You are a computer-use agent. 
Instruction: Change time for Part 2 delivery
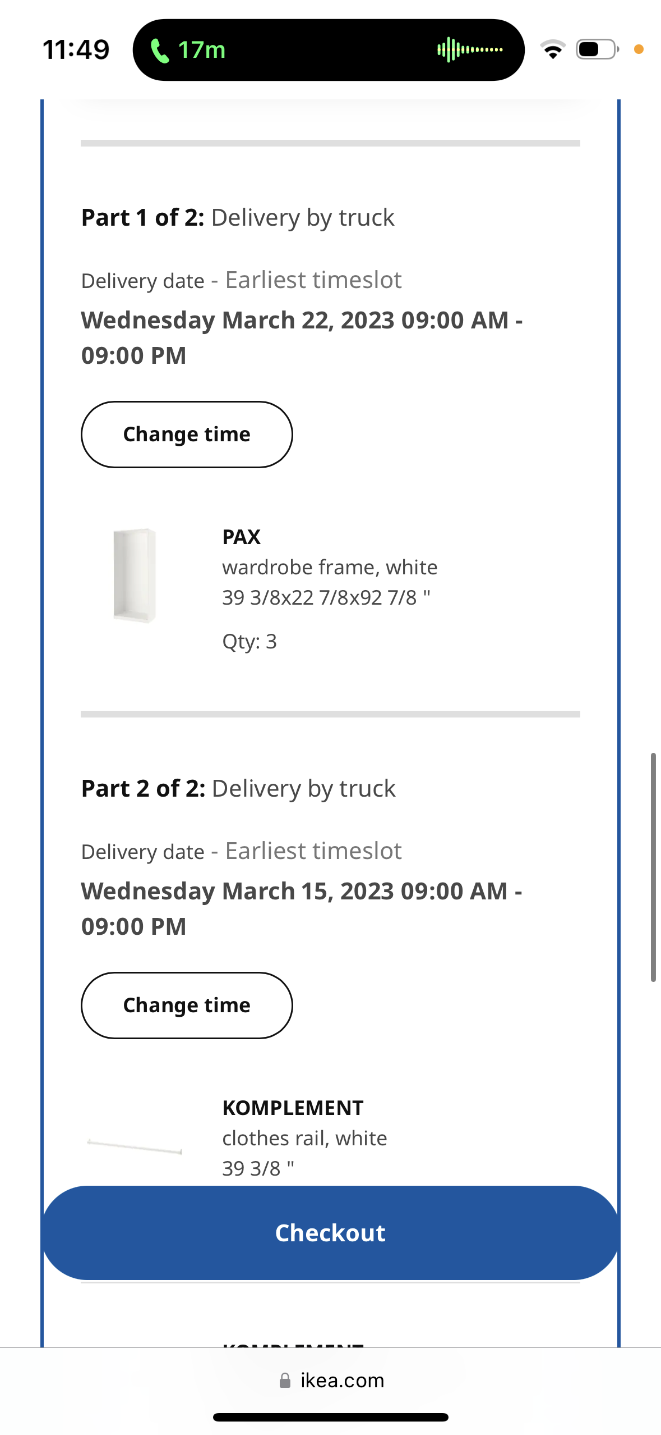click(187, 1006)
